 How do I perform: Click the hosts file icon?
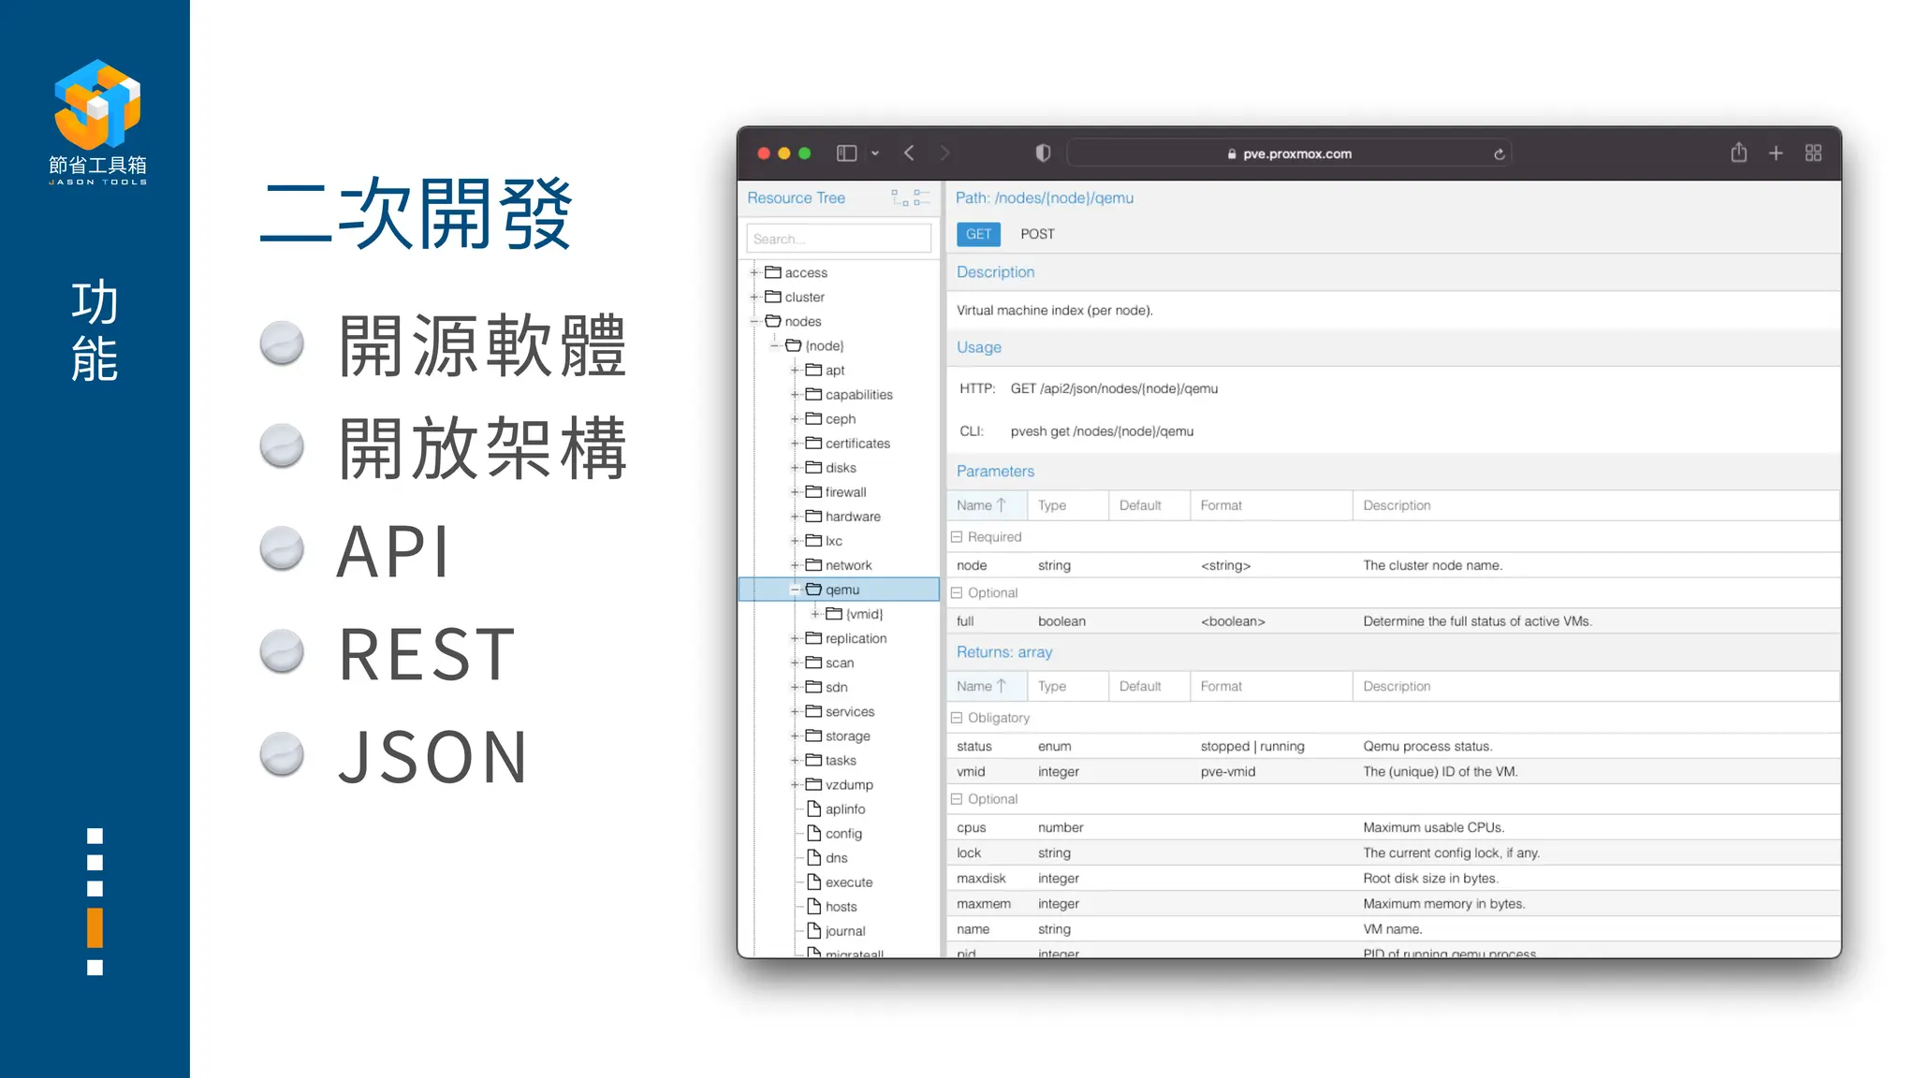click(813, 906)
